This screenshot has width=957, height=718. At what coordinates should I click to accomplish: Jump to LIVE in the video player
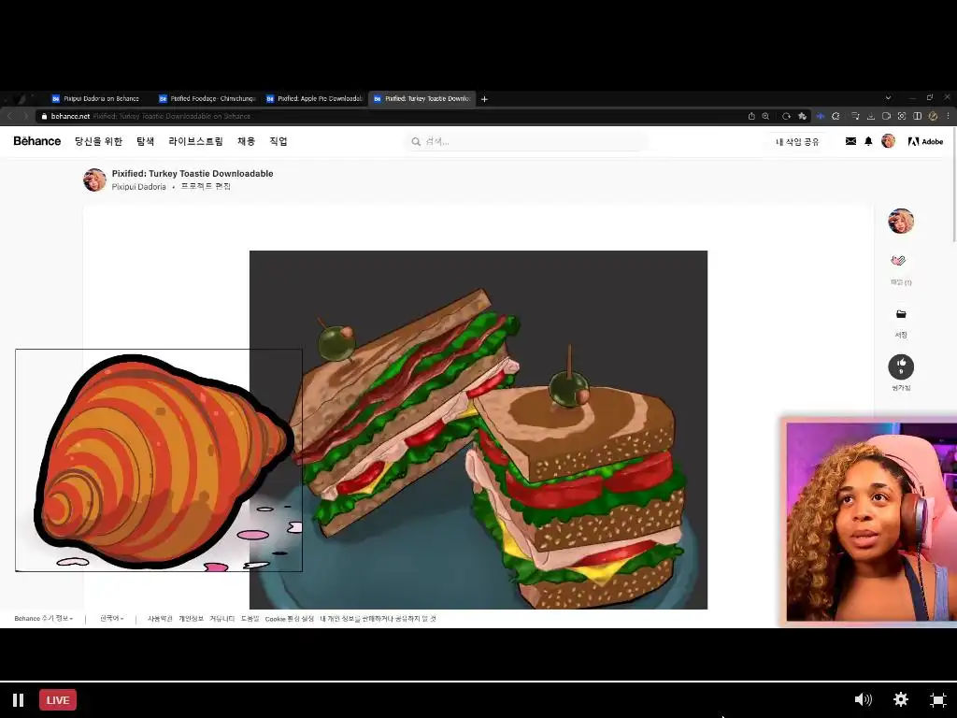58,699
